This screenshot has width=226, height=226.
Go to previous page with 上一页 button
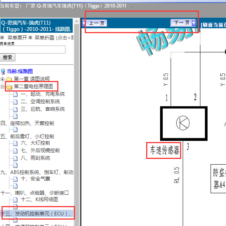click(x=95, y=23)
